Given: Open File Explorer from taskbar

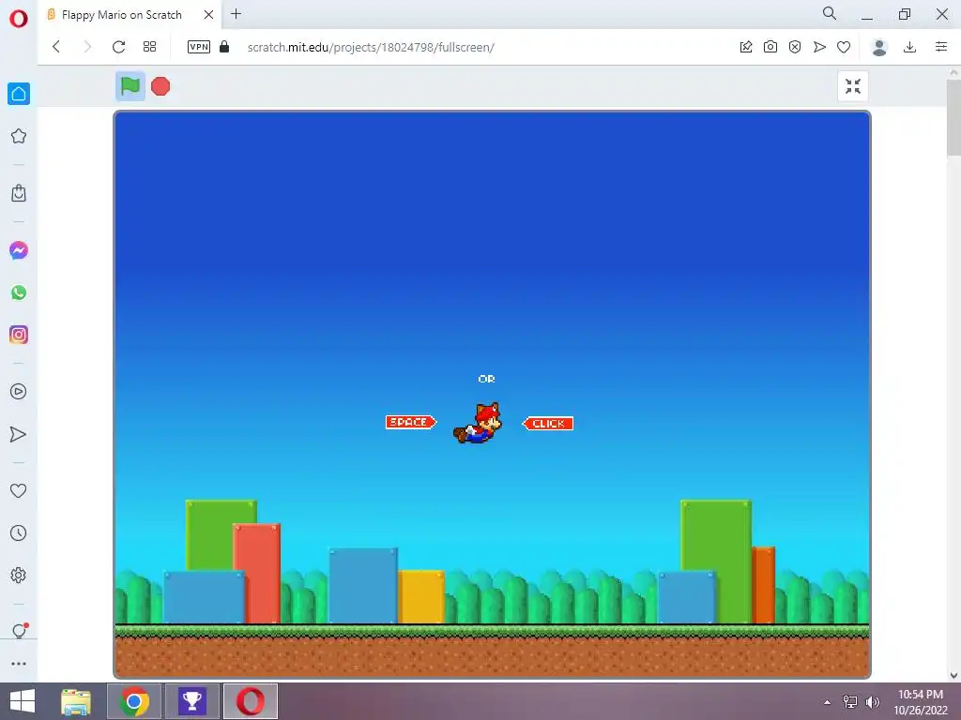Looking at the screenshot, I should [x=76, y=701].
